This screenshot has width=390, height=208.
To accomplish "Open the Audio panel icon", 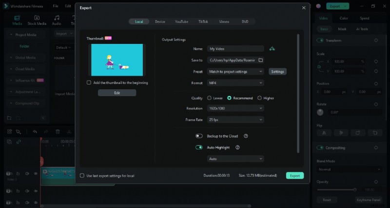I will [x=57, y=20].
